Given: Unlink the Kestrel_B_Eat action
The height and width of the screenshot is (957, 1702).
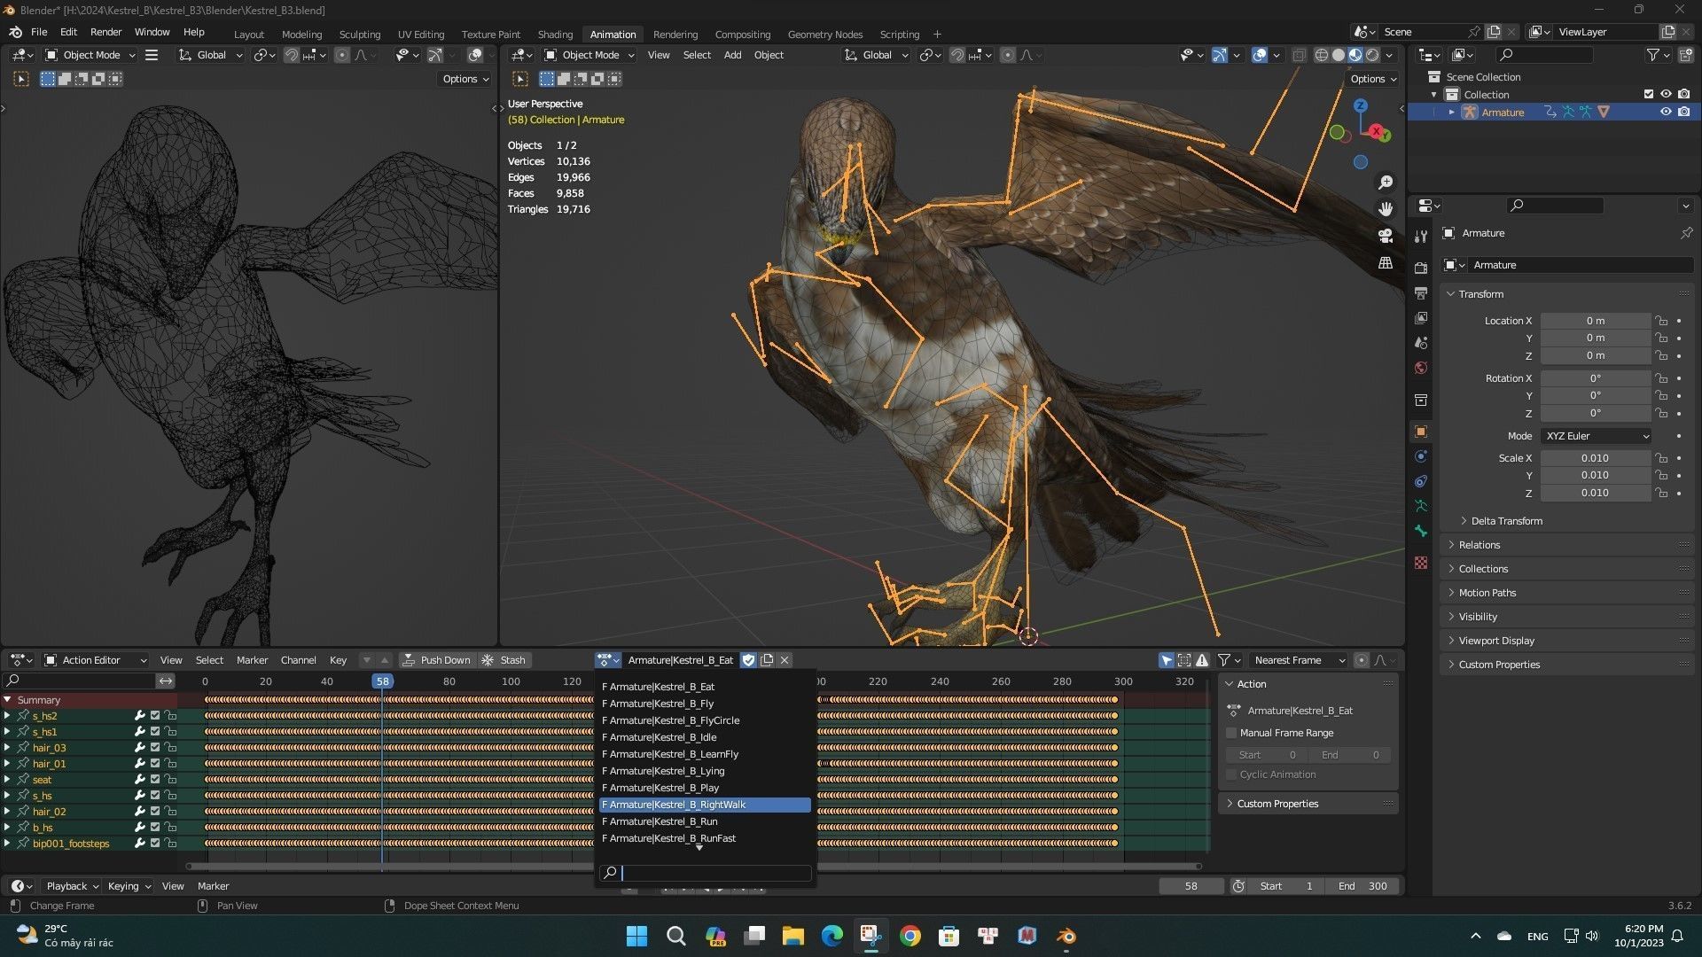Looking at the screenshot, I should (x=785, y=660).
